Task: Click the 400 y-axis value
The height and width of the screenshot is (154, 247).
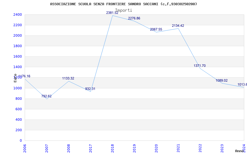Action: [x=19, y=120]
